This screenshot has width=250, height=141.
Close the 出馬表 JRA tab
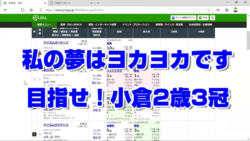(45, 3)
